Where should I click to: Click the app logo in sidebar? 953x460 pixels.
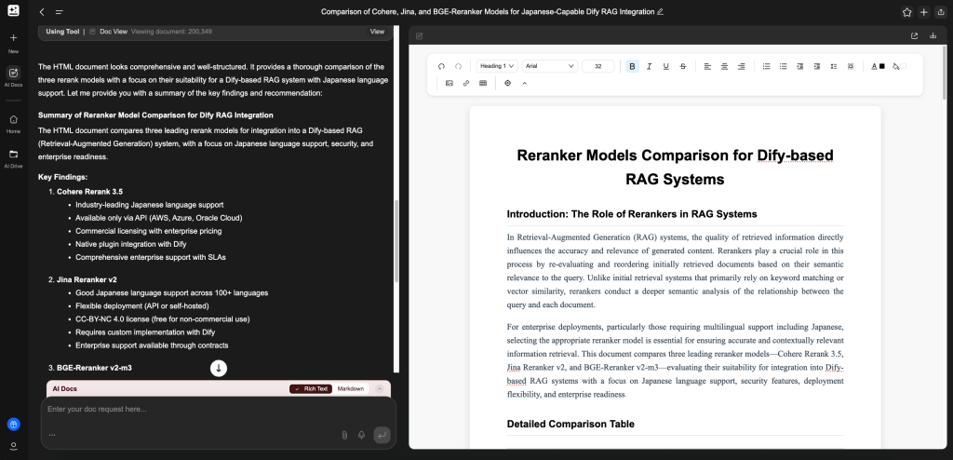pyautogui.click(x=13, y=10)
